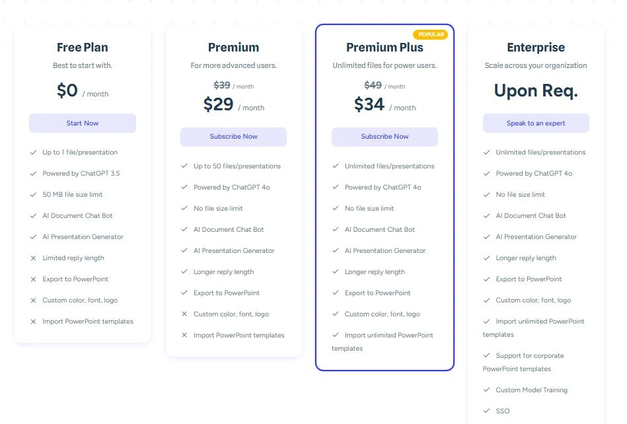Click checkmark beside Support for corporate PowerPoint templates
627x424 pixels.
487,356
